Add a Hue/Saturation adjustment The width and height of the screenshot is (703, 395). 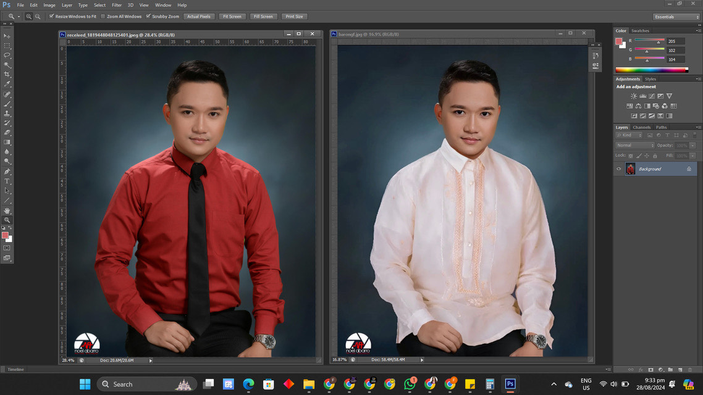pyautogui.click(x=629, y=106)
